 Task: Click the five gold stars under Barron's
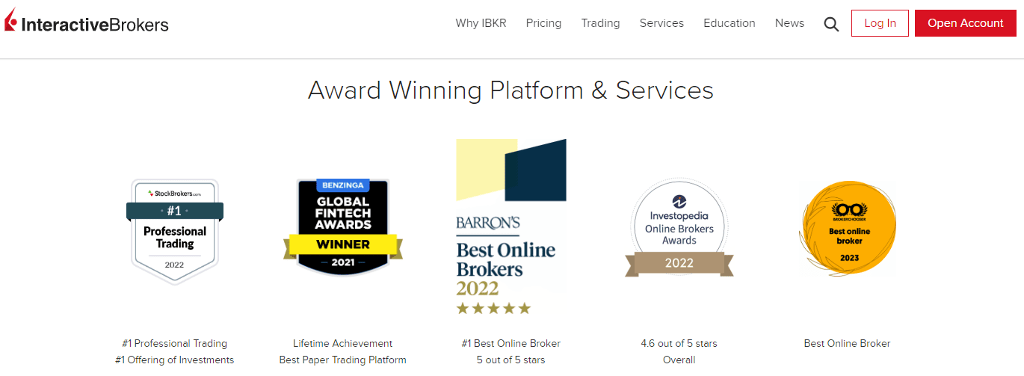click(493, 308)
